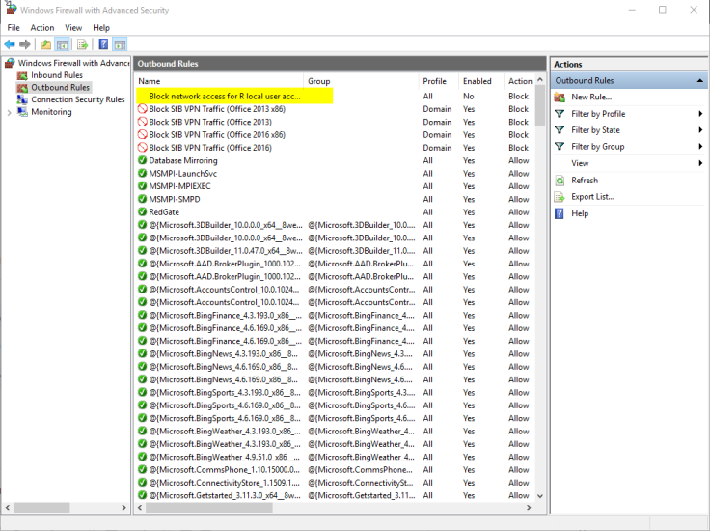Select Outbound Rules in the tree
Screen dimensions: 710x531
(60, 88)
